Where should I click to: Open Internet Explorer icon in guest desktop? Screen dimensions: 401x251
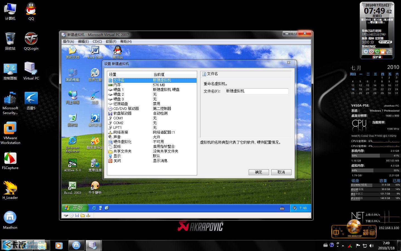72,144
